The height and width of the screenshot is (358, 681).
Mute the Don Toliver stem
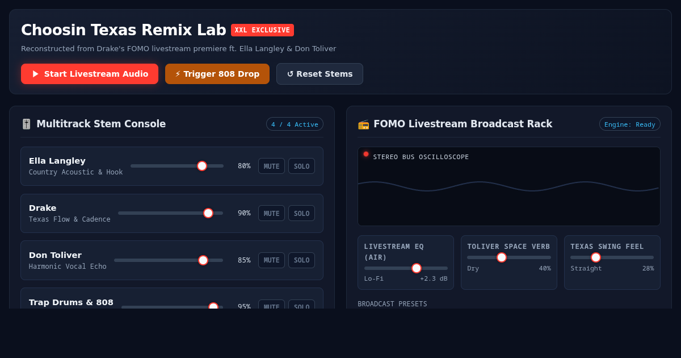(x=271, y=260)
